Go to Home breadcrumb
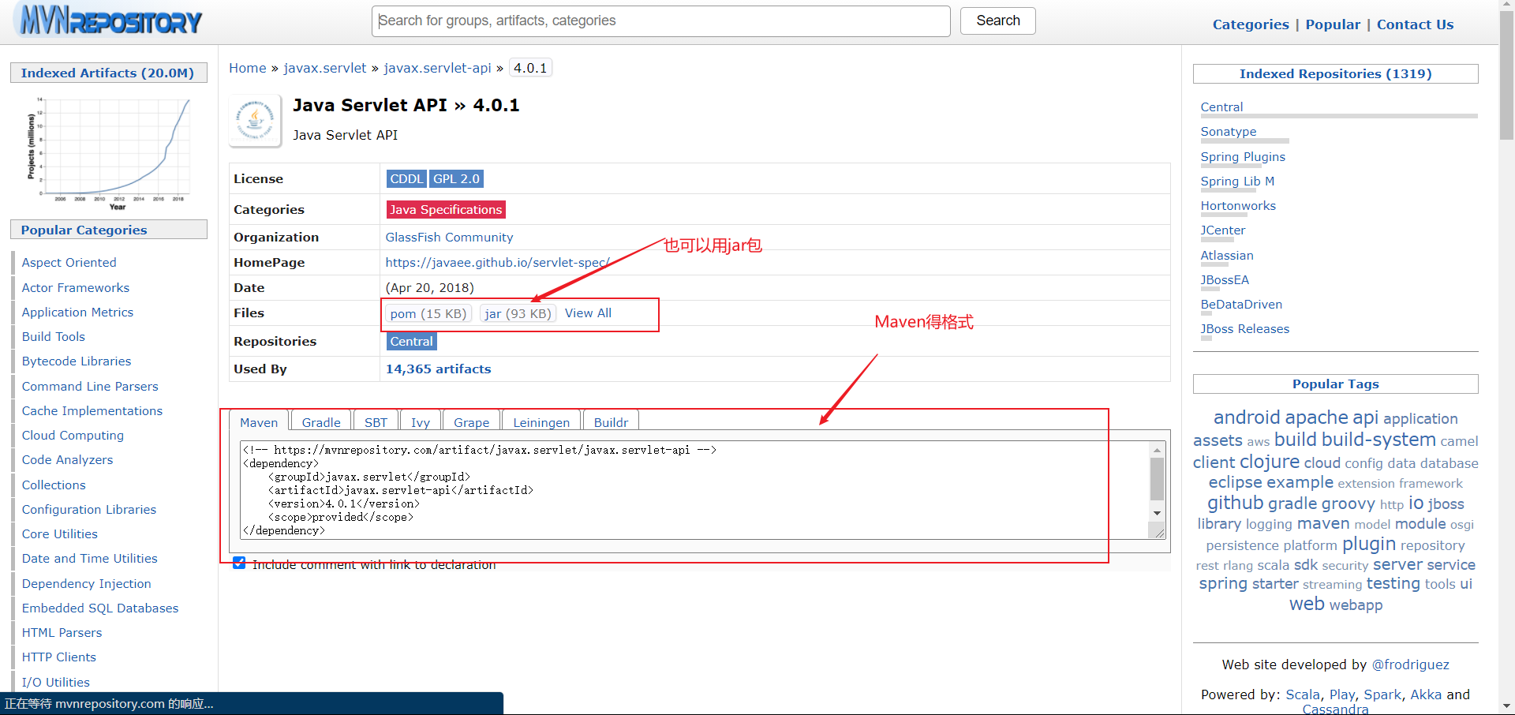 pyautogui.click(x=248, y=68)
